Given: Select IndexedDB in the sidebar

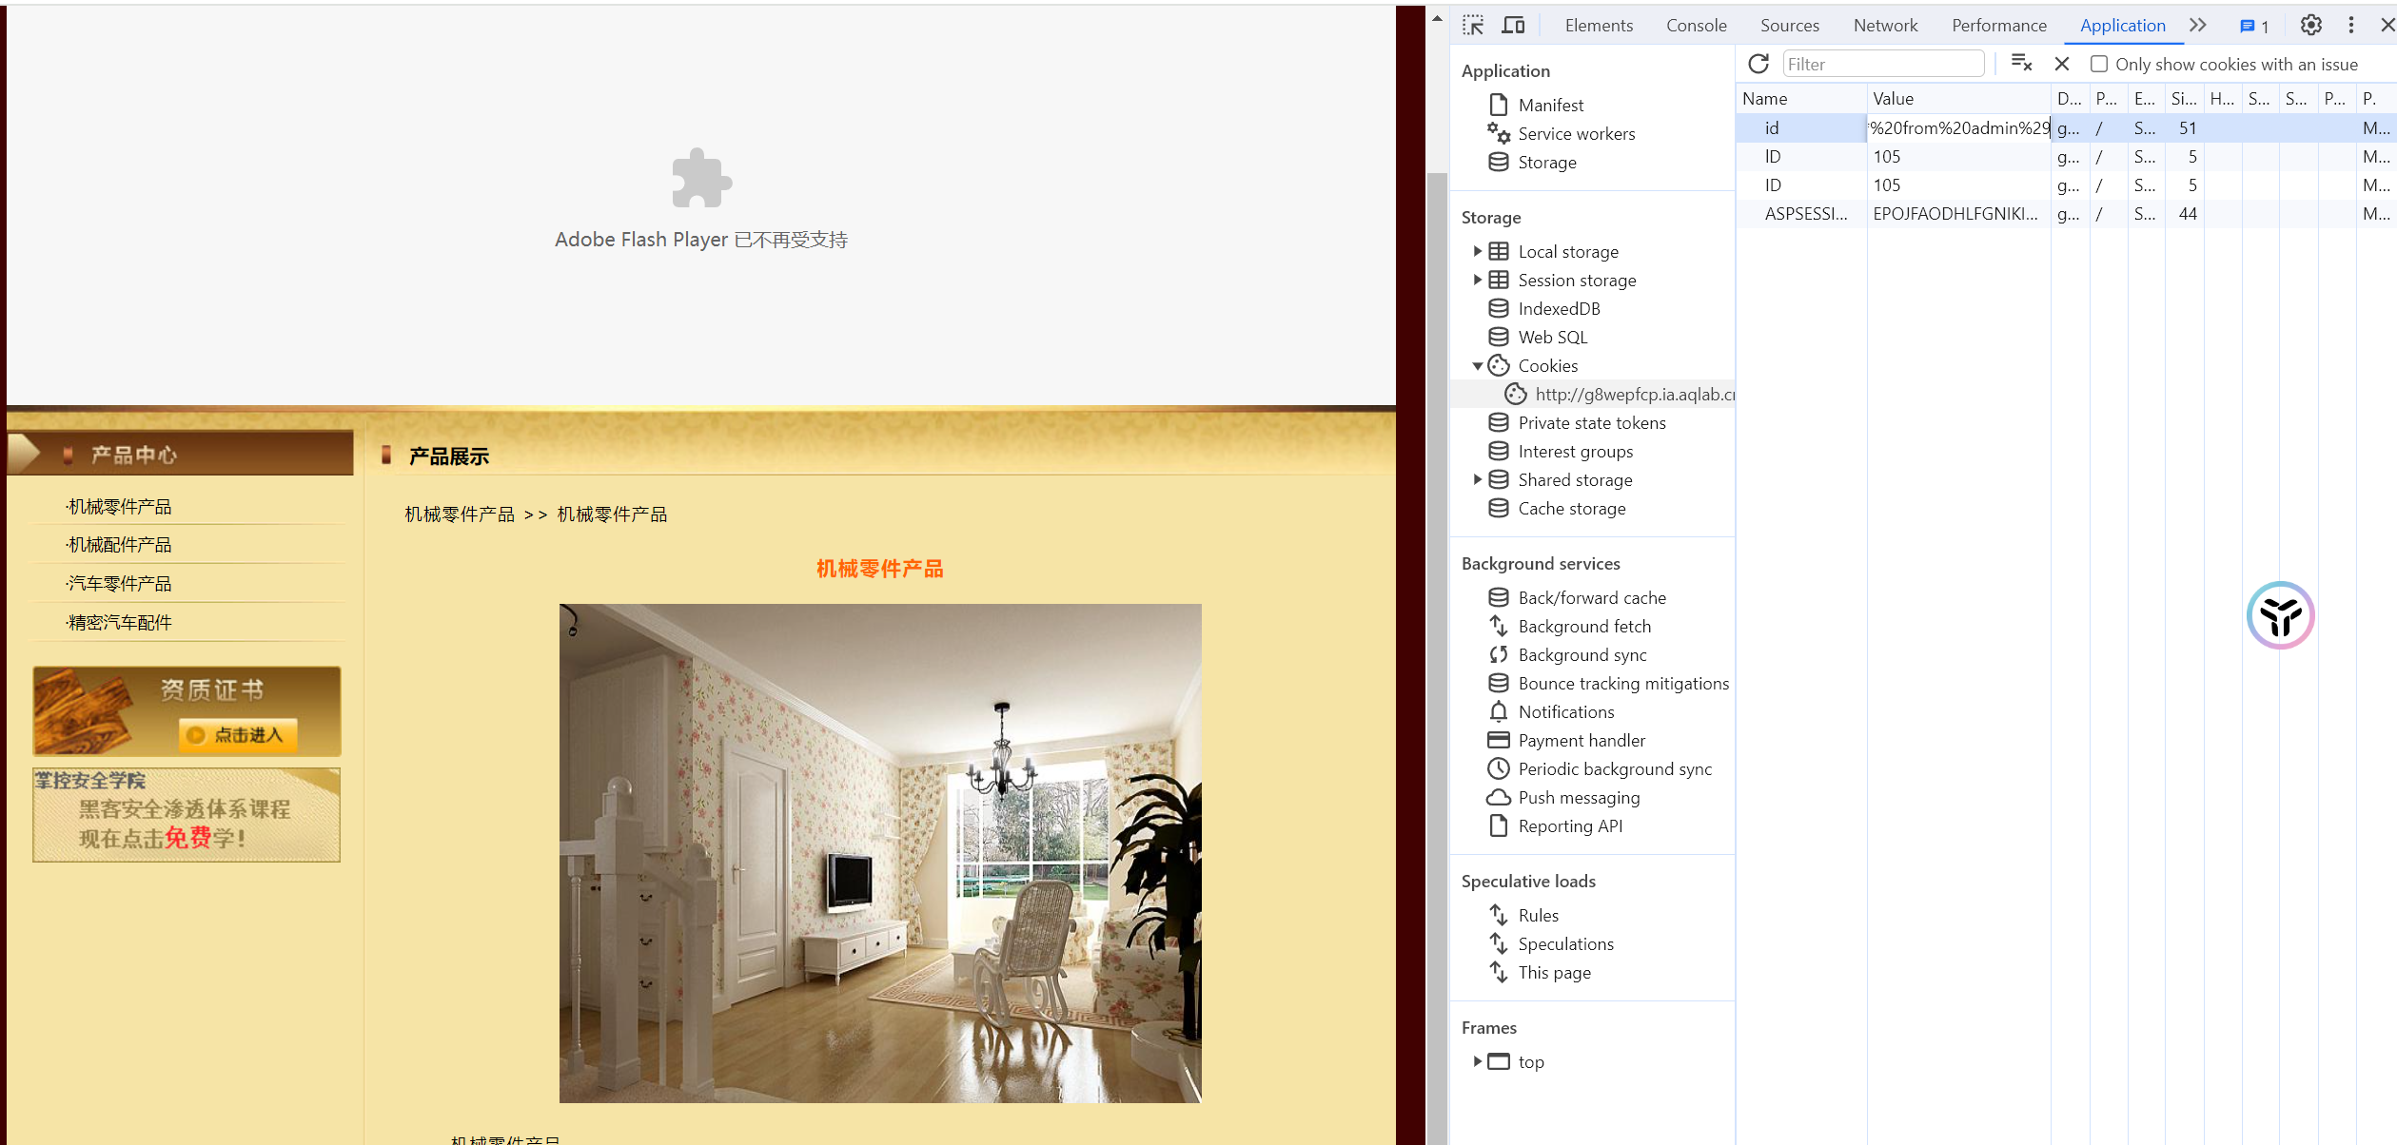Looking at the screenshot, I should tap(1559, 308).
